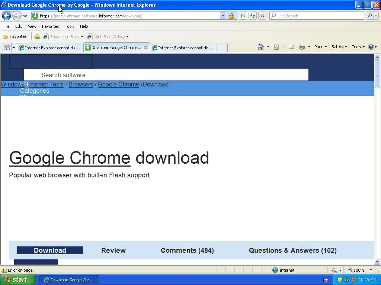Open the View menu

tap(32, 26)
